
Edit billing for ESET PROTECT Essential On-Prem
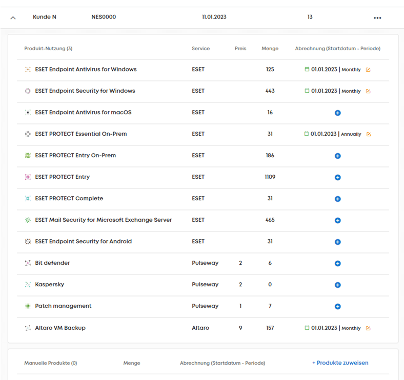coord(369,134)
